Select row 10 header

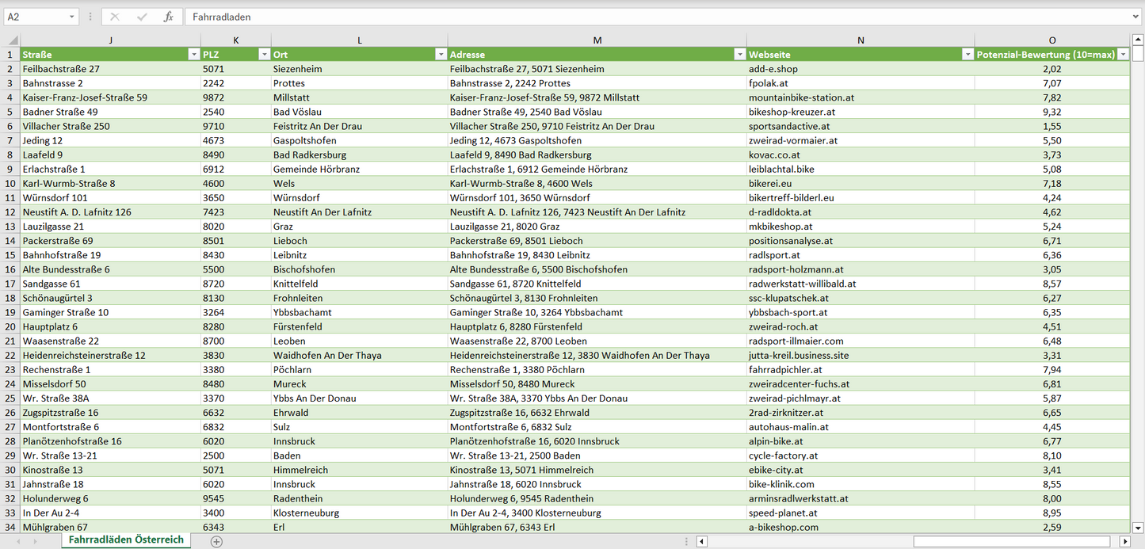[10, 184]
